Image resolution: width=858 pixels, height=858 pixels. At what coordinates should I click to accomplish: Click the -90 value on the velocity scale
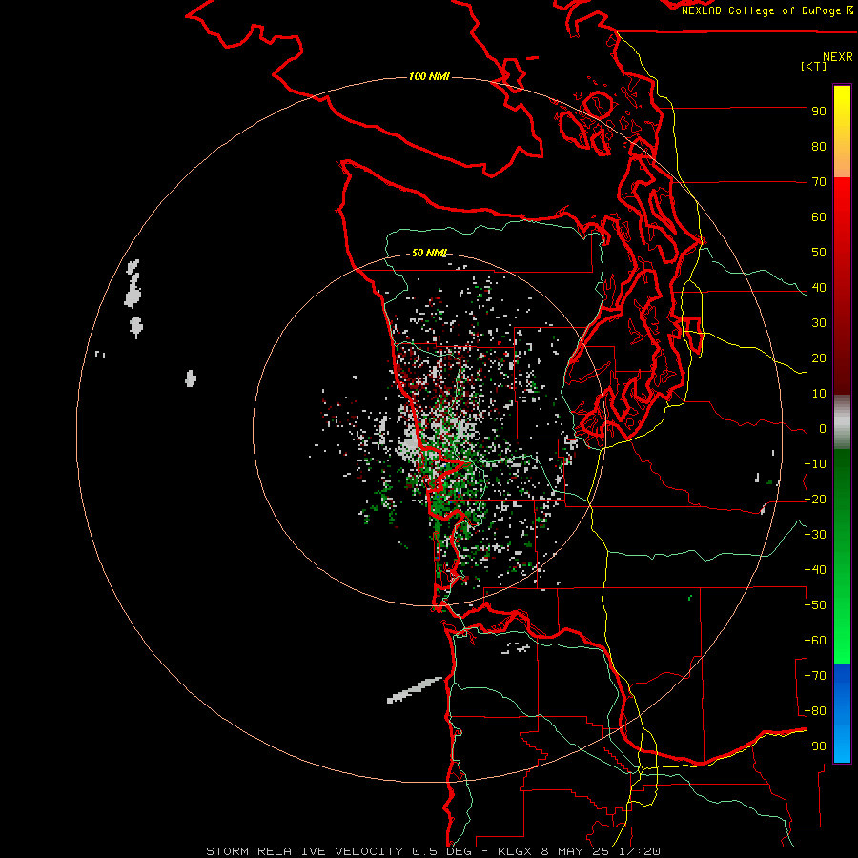coord(815,746)
